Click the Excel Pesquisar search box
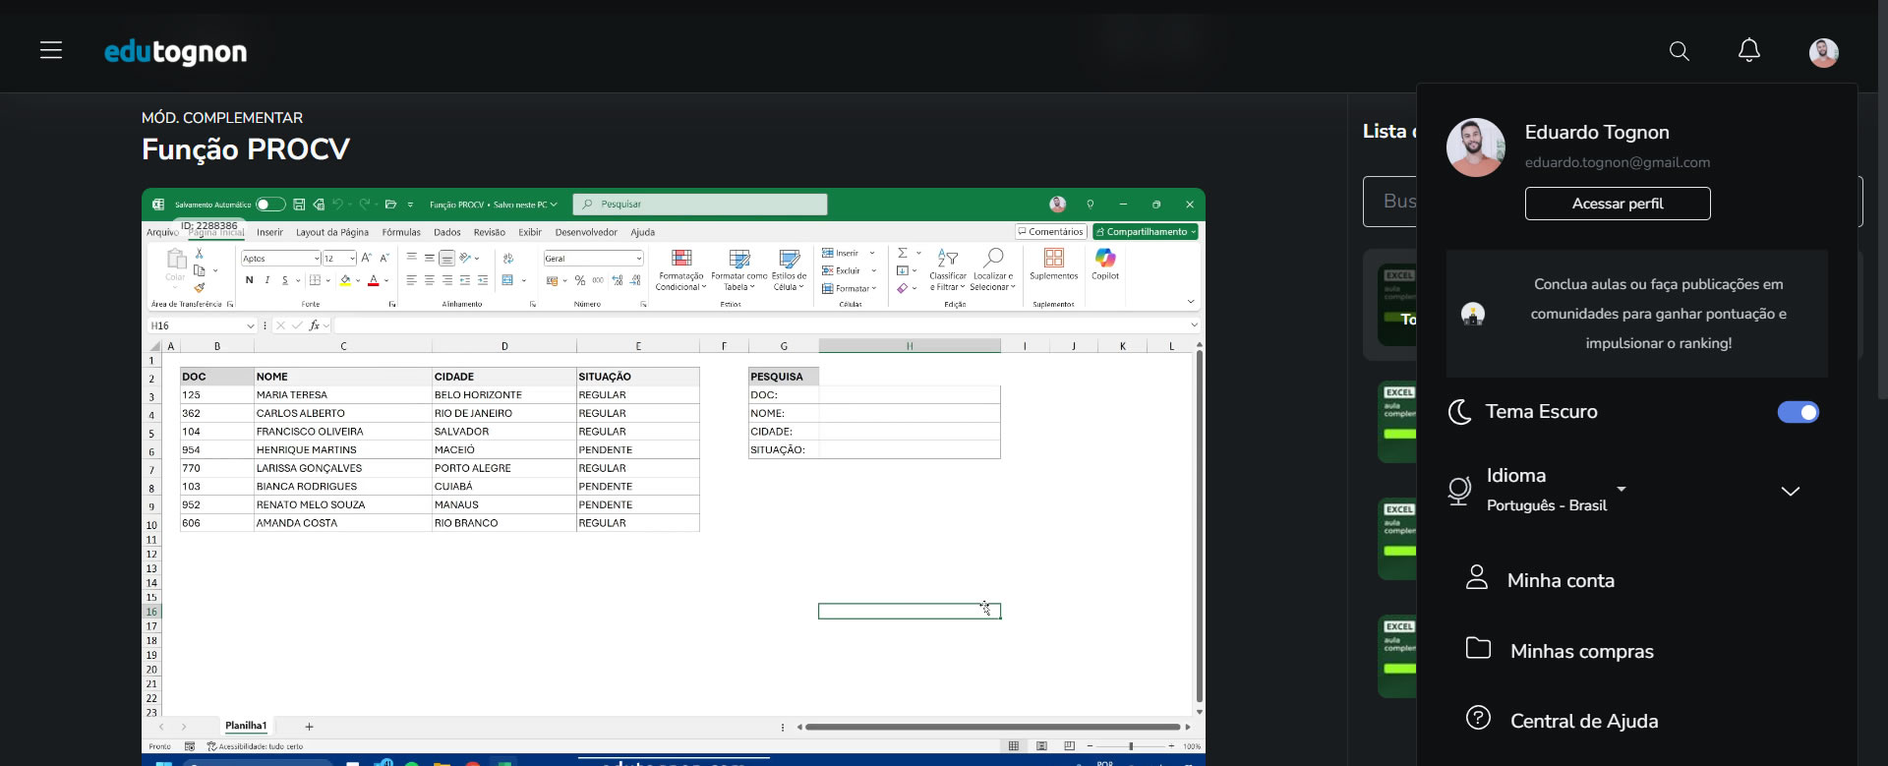1888x766 pixels. pos(700,205)
